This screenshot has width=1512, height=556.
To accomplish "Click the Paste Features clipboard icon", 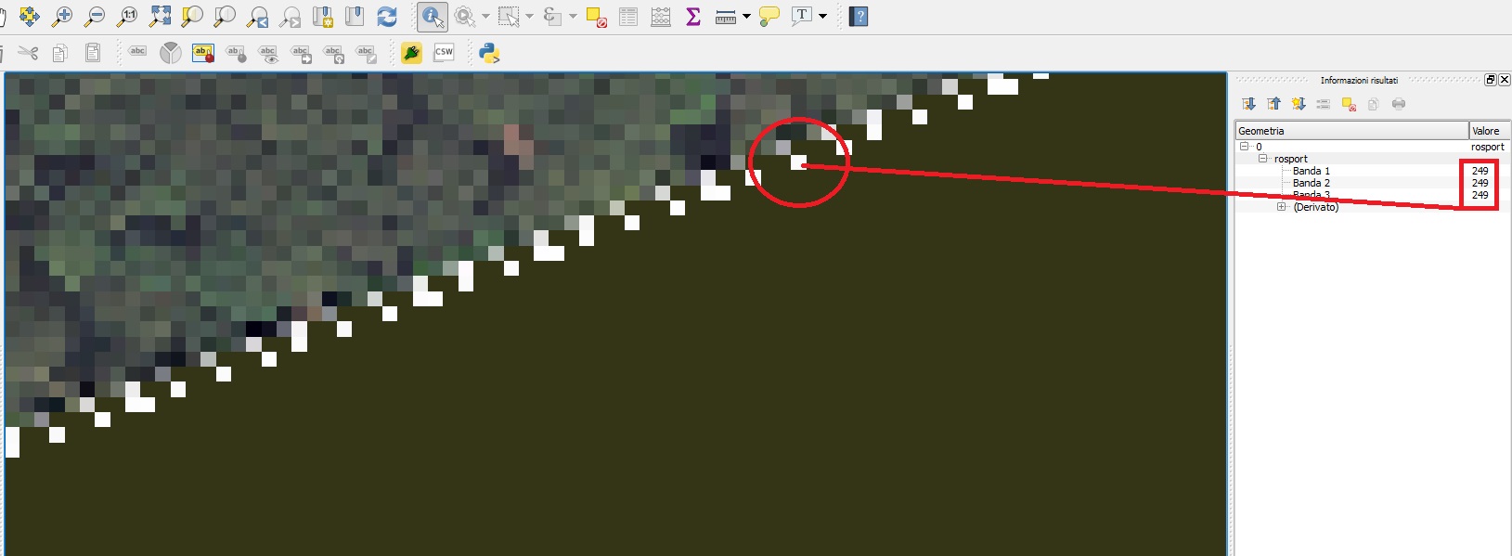I will click(93, 53).
